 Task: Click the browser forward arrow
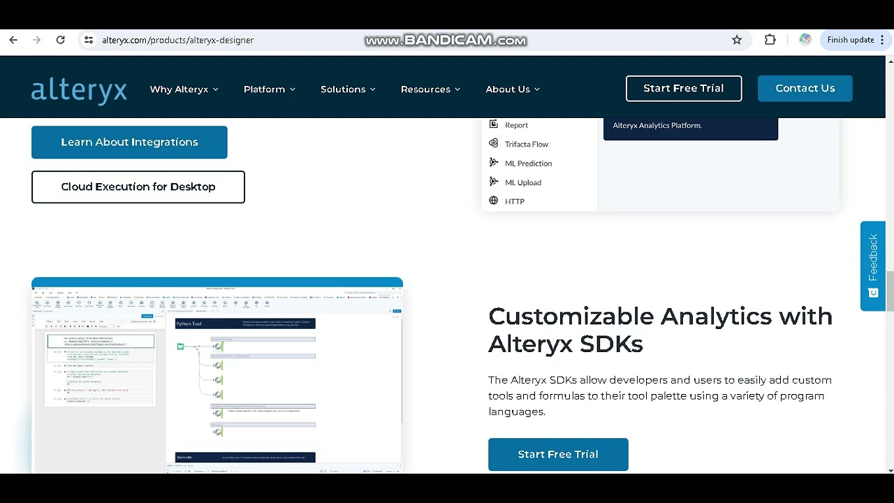pos(37,40)
